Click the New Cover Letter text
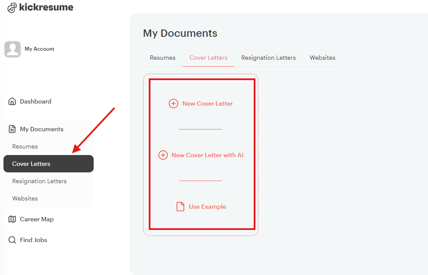Viewport: 428px width, 275px height. point(207,104)
